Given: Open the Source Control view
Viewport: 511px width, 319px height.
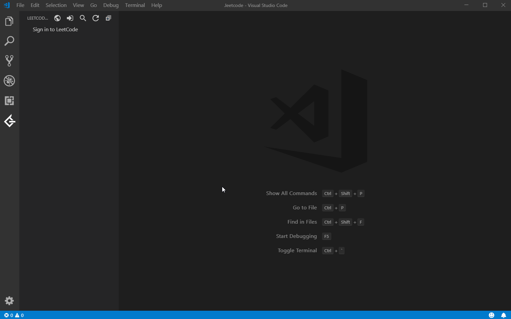Looking at the screenshot, I should point(9,60).
